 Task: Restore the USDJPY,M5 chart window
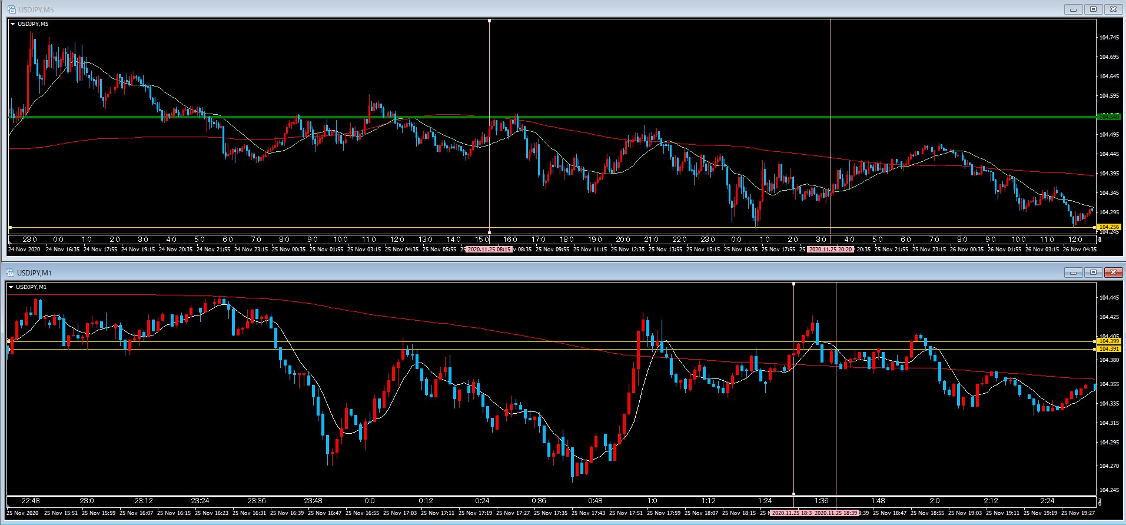[x=1093, y=9]
